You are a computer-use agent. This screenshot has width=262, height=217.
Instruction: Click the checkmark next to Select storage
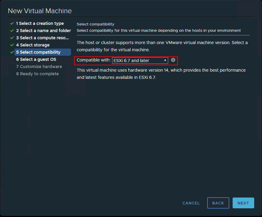(12, 45)
